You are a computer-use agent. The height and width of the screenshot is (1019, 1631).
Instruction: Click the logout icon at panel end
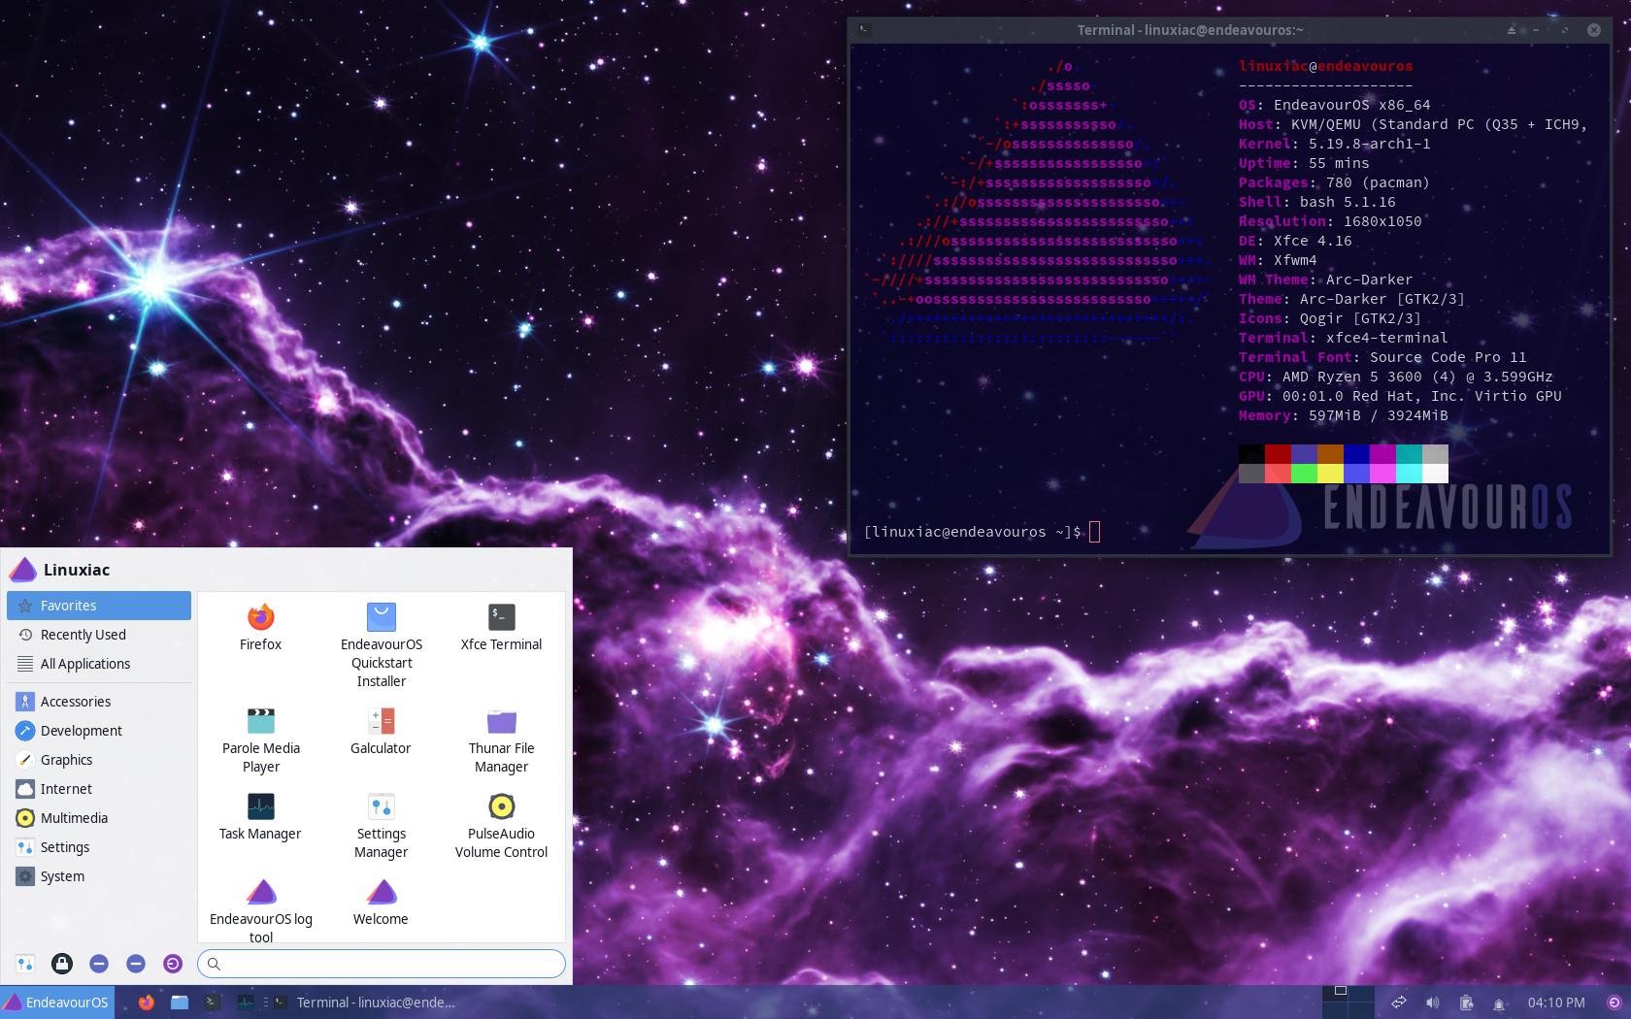(1614, 1003)
